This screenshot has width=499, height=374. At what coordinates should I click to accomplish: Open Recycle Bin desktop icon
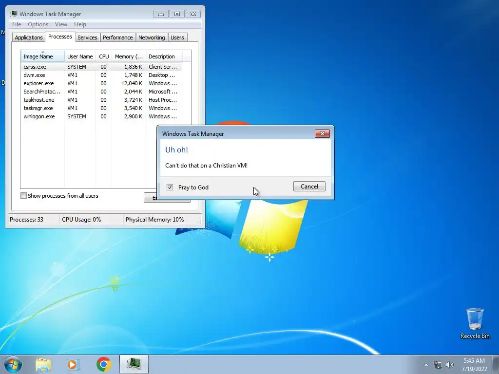click(x=475, y=323)
